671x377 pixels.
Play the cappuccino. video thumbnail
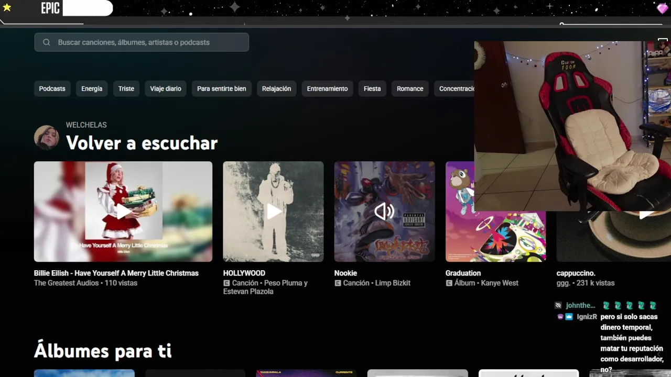[x=613, y=237]
